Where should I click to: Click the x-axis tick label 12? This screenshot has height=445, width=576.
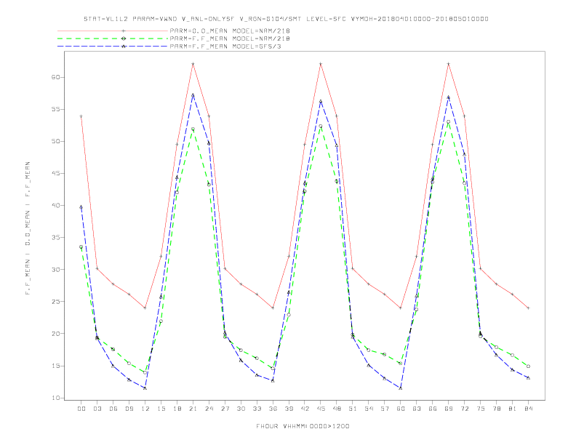(145, 409)
